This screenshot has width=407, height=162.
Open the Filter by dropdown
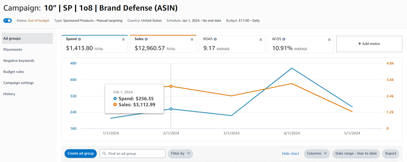180,153
